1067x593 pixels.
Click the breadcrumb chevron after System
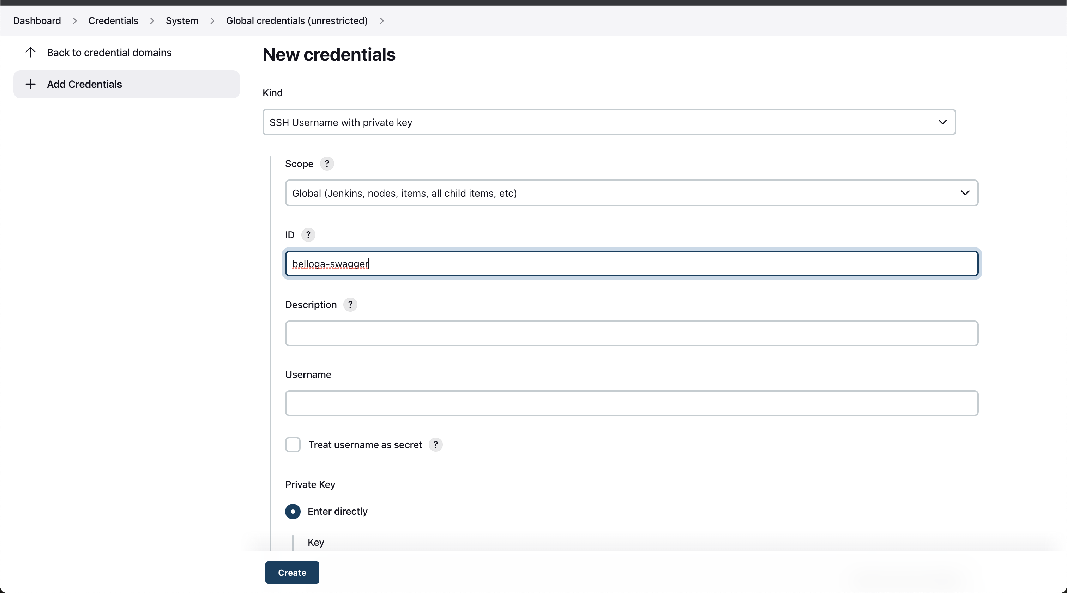[x=212, y=21]
